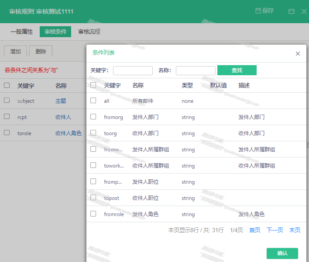Select the 审核条件 tab
The width and height of the screenshot is (309, 262).
click(55, 31)
